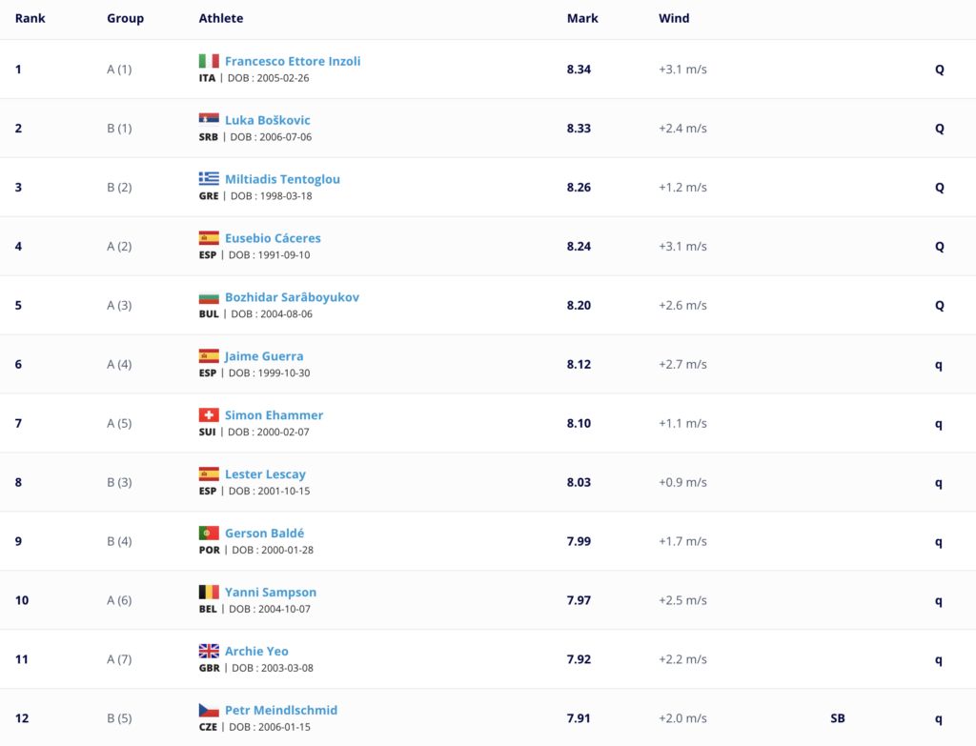Click the Mark column header
The width and height of the screenshot is (976, 746).
point(582,18)
